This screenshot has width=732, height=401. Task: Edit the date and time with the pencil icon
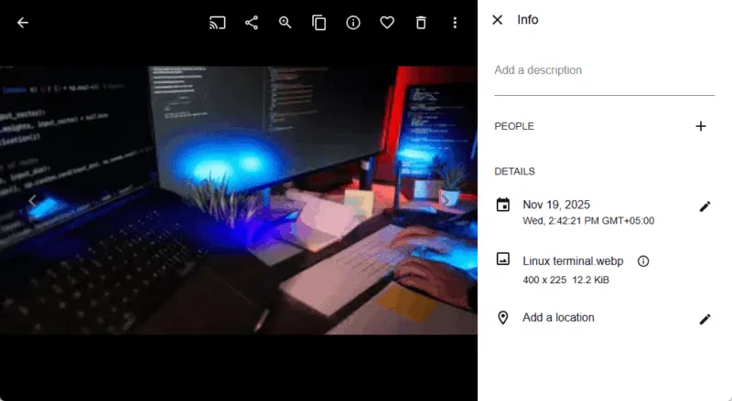pos(705,206)
